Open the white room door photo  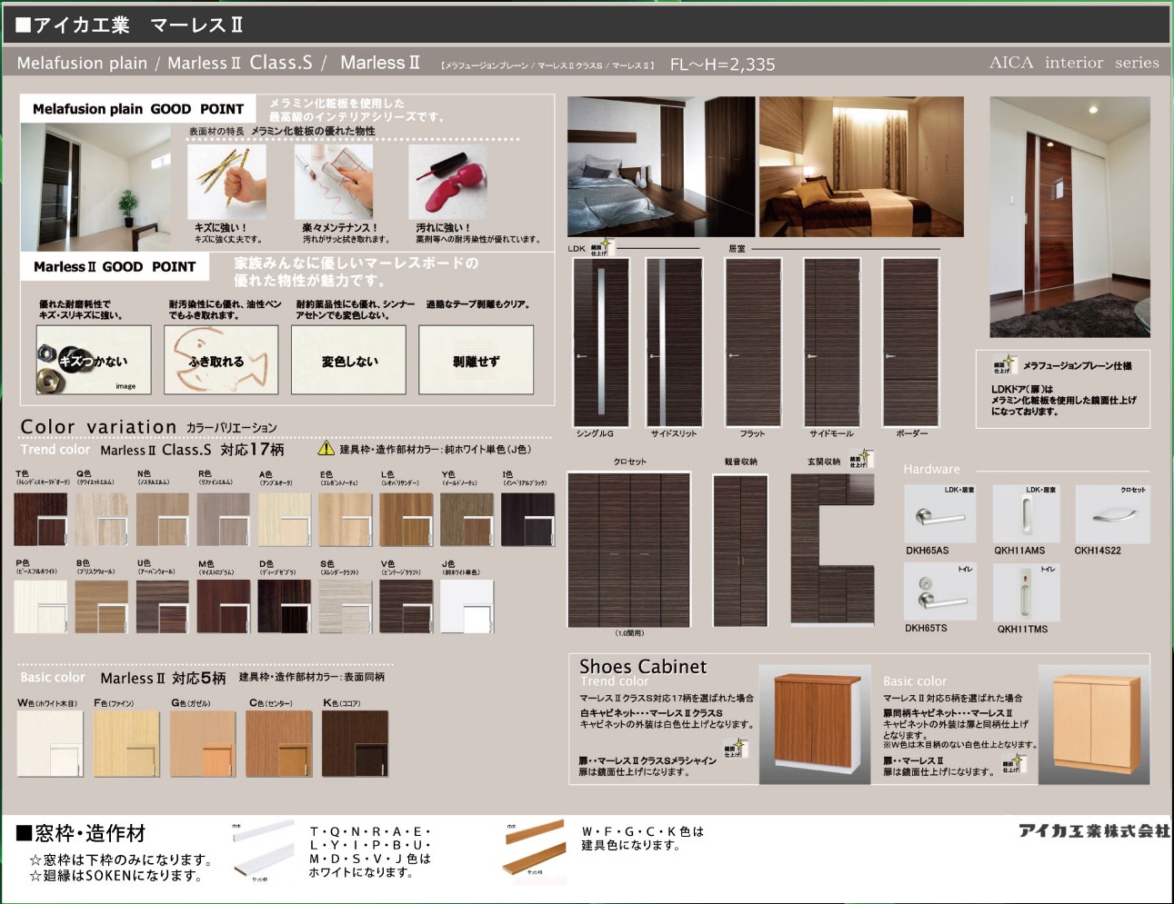pyautogui.click(x=95, y=187)
